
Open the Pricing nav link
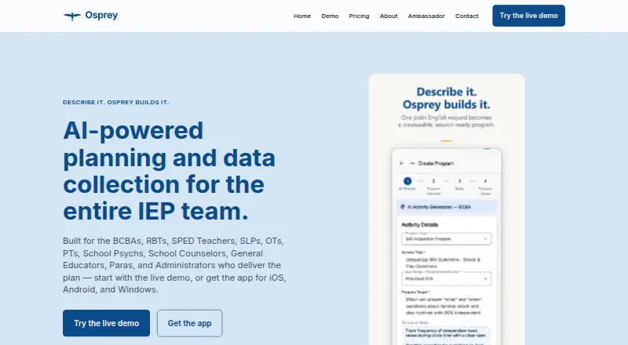[x=359, y=16]
